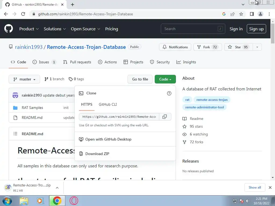Click the clone URL text field

click(x=119, y=117)
